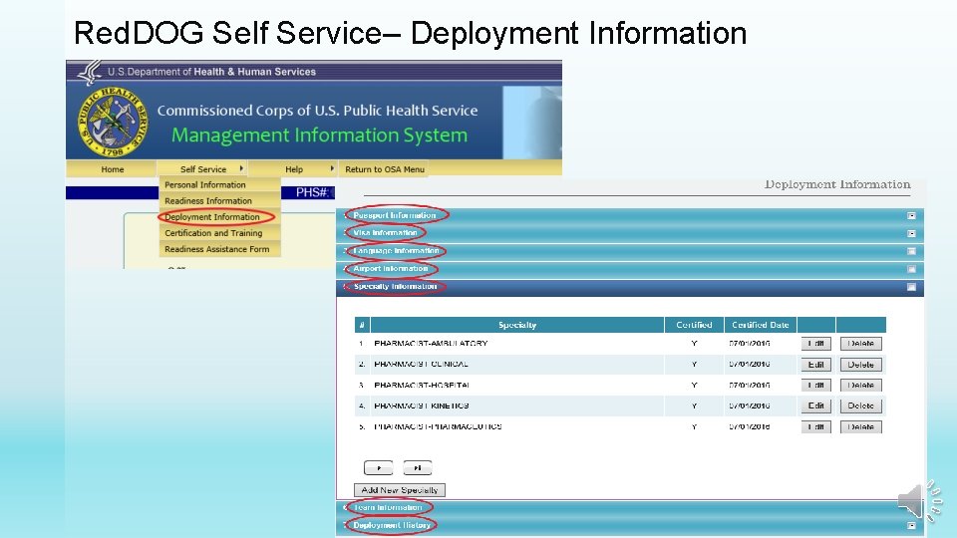Viewport: 957px width, 538px height.
Task: Click the Specialty column header
Action: [517, 325]
